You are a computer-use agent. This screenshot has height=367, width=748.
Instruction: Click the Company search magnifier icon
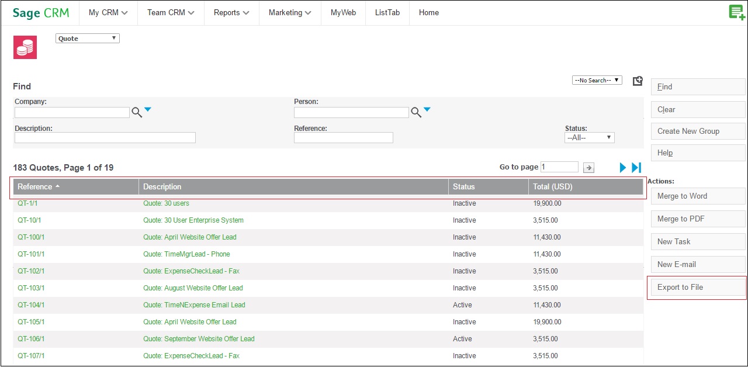(137, 112)
